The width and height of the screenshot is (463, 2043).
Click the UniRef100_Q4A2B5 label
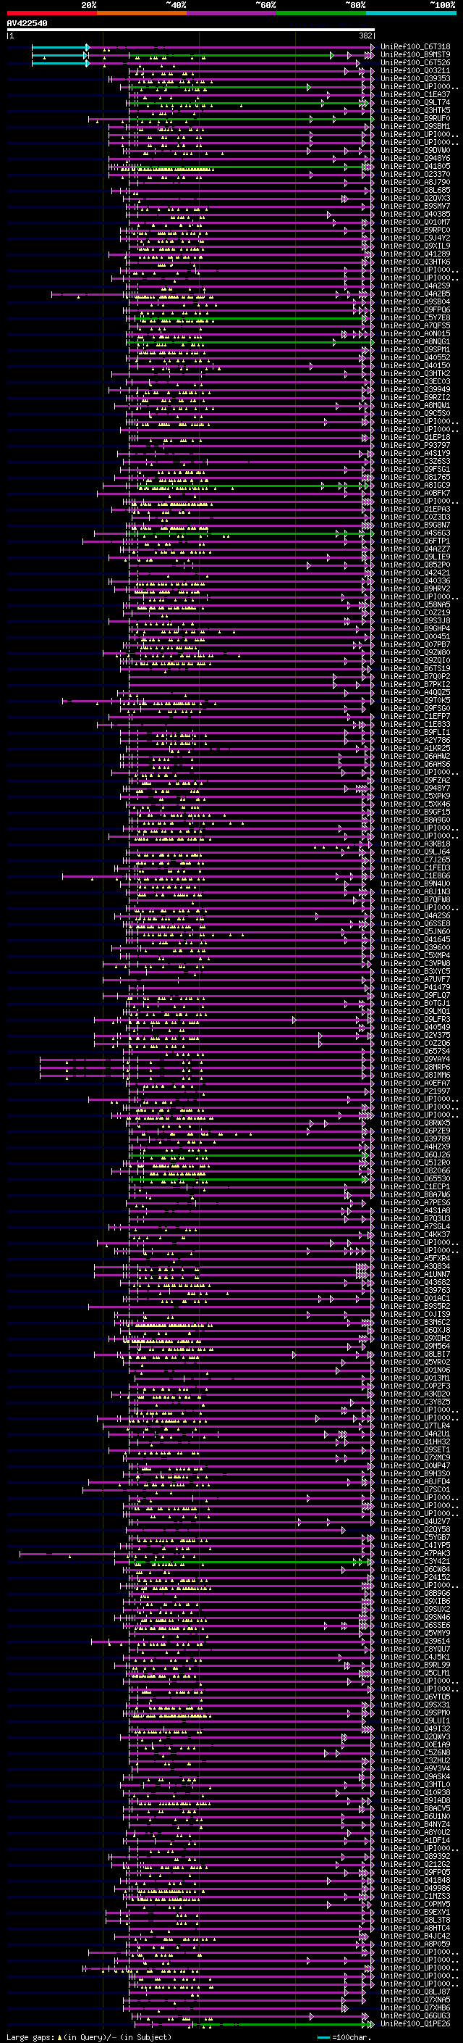pyautogui.click(x=415, y=294)
